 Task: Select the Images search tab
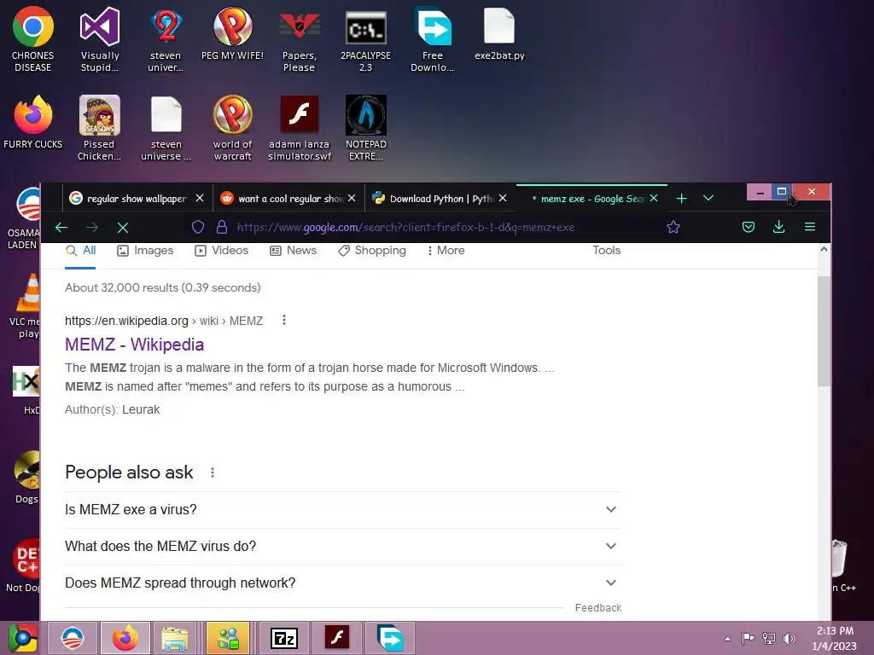(145, 251)
